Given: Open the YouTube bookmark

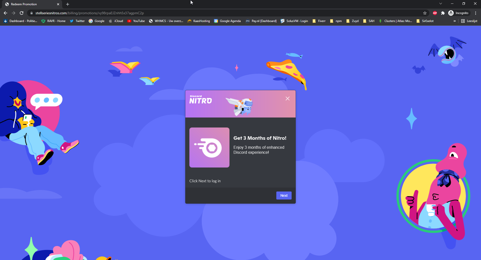Looking at the screenshot, I should tap(136, 21).
